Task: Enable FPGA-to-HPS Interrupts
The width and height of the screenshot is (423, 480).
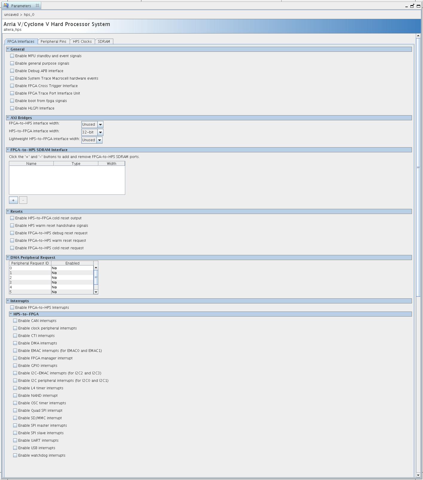Action: pyautogui.click(x=12, y=308)
